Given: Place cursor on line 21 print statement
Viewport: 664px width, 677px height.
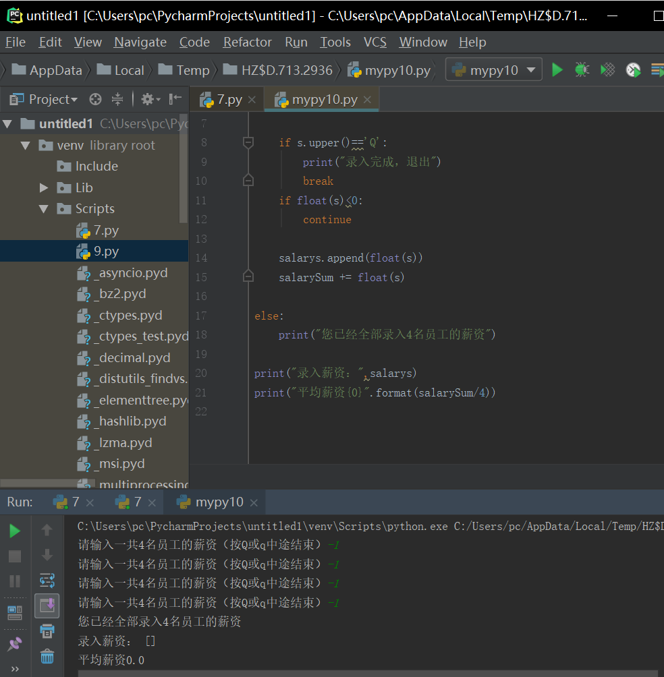Looking at the screenshot, I should pyautogui.click(x=375, y=393).
